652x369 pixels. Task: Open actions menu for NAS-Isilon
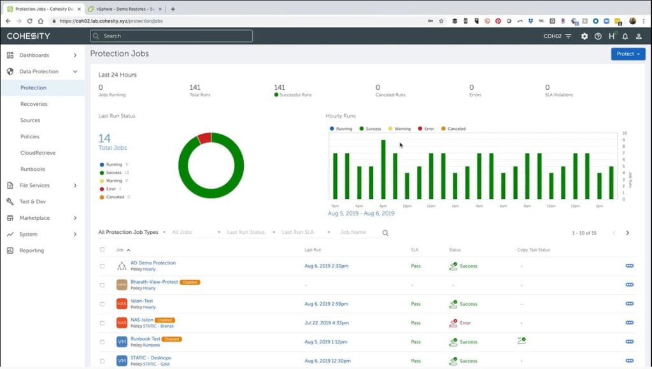click(630, 322)
